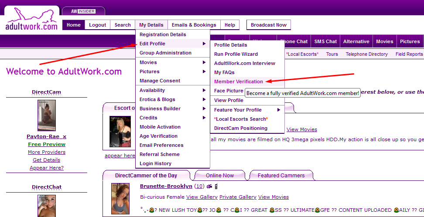Screen dimensions: 424x217
Task: Select My FAQs
Action: 247,72
